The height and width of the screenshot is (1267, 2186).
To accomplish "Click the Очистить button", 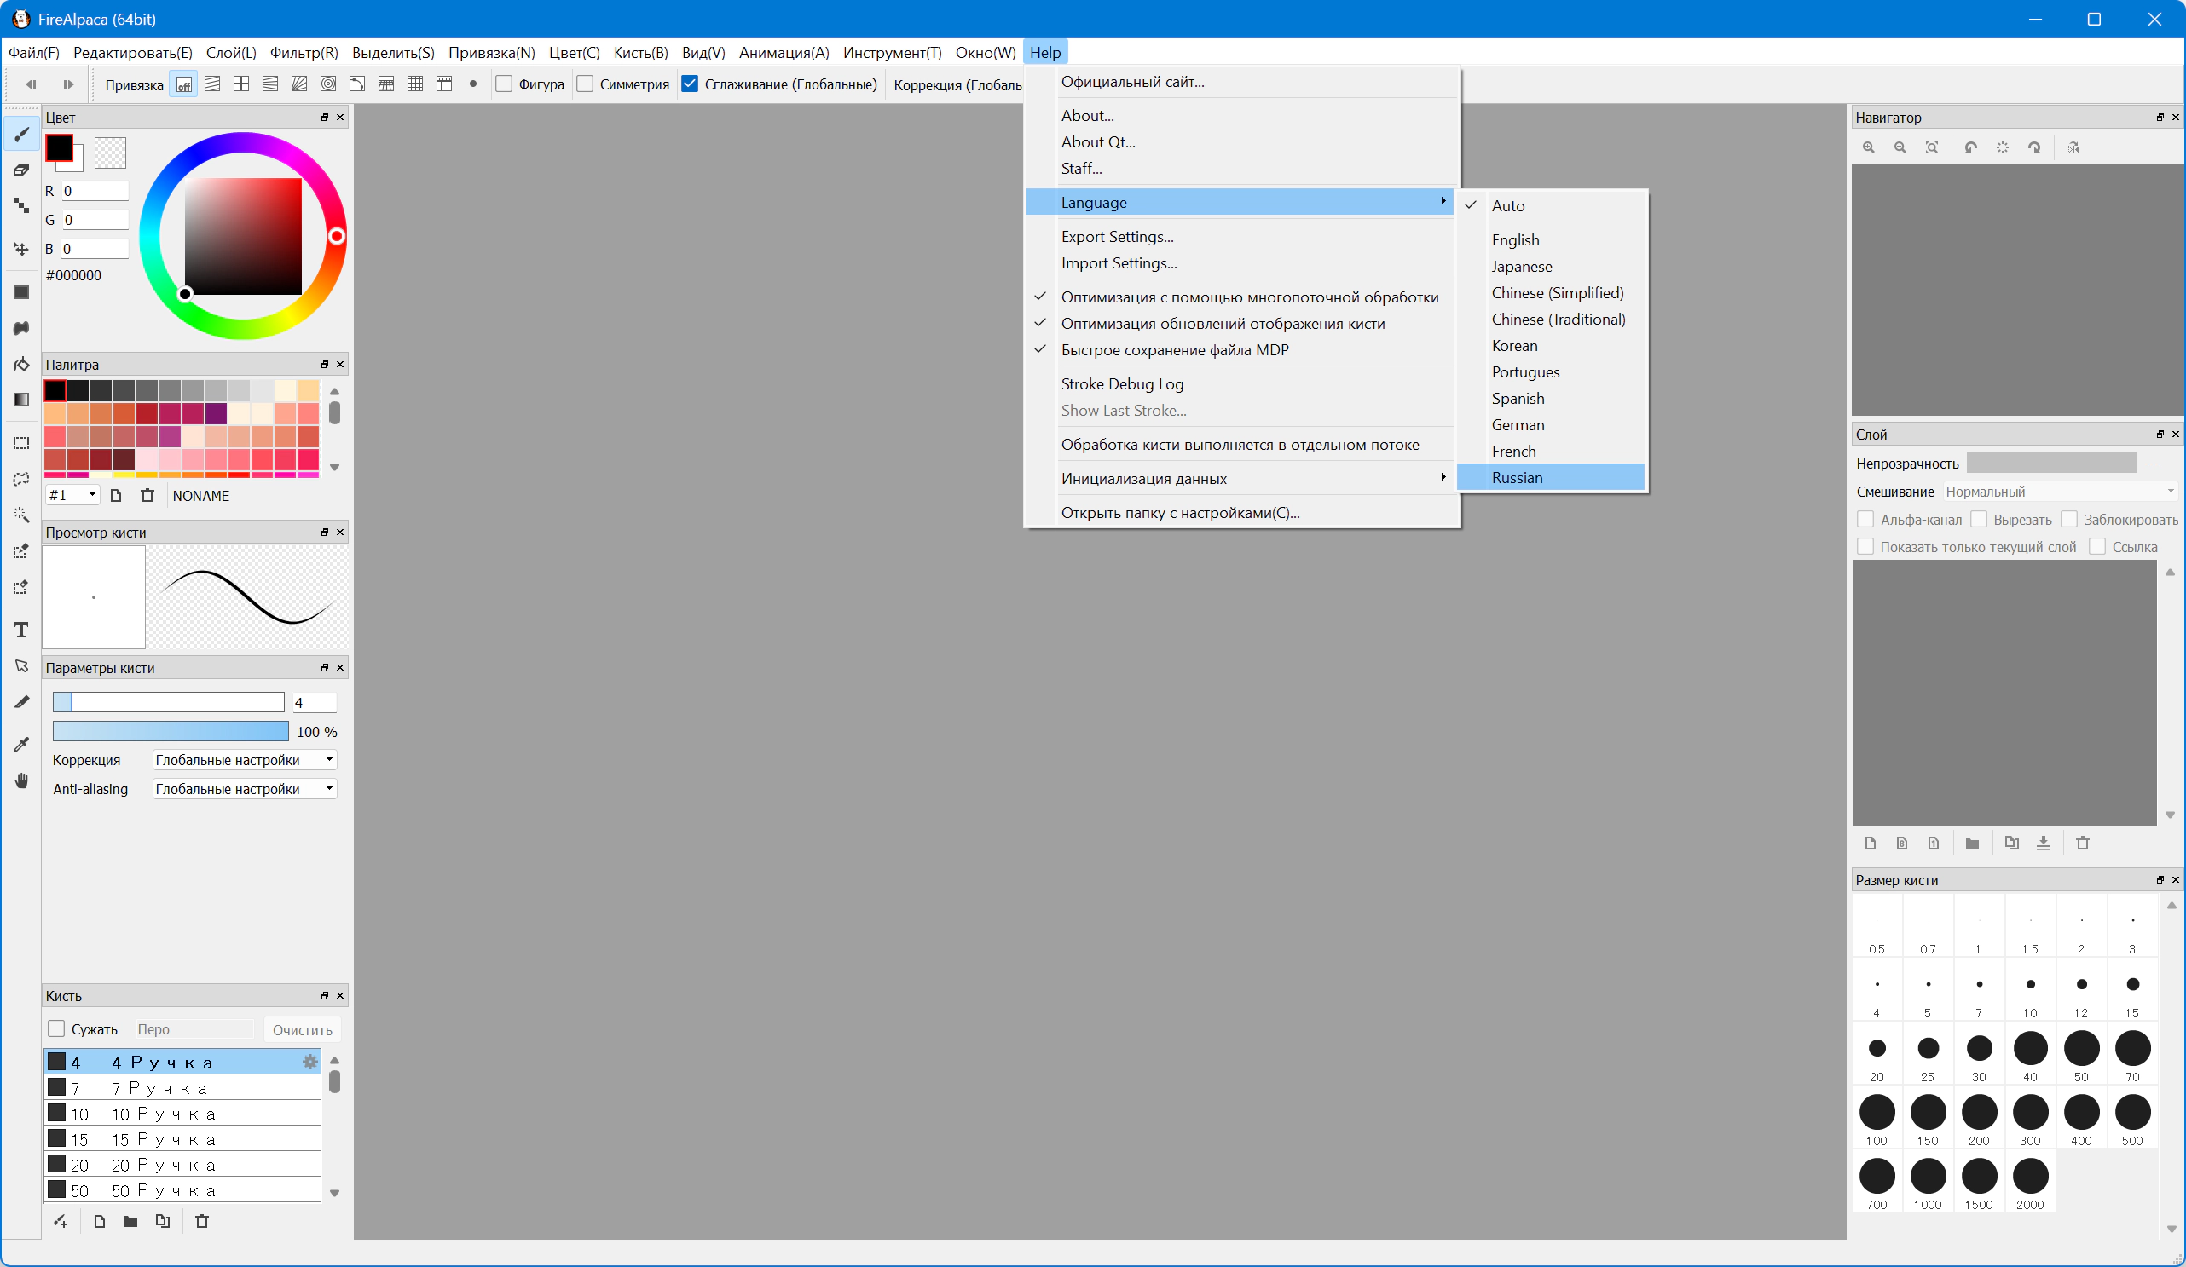I will pyautogui.click(x=302, y=1030).
